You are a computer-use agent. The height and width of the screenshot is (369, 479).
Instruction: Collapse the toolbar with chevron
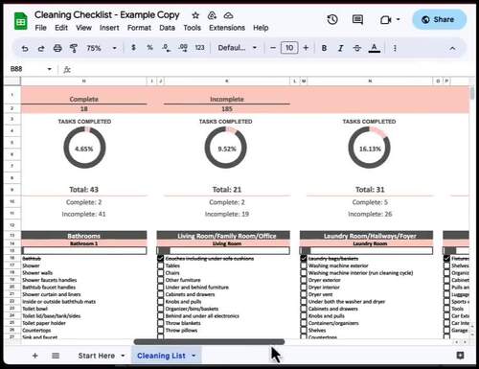(x=452, y=48)
